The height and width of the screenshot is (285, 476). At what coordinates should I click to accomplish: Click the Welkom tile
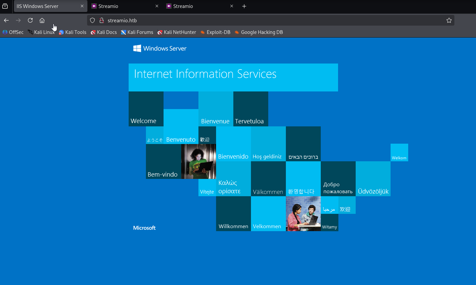399,153
